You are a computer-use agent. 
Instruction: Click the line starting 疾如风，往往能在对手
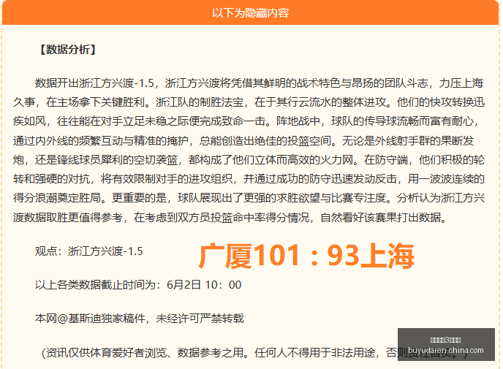click(x=246, y=121)
